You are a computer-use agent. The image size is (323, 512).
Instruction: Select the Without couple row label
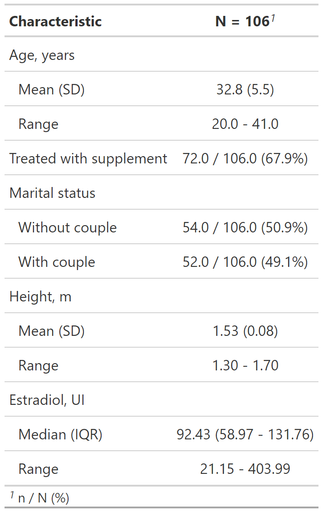tap(67, 227)
